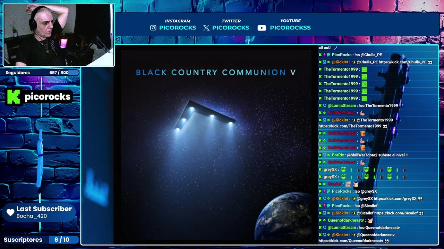Screen dimensions: 444x249
Task: Open the https://kick.com/Sicailef link
Action: click(x=396, y=213)
